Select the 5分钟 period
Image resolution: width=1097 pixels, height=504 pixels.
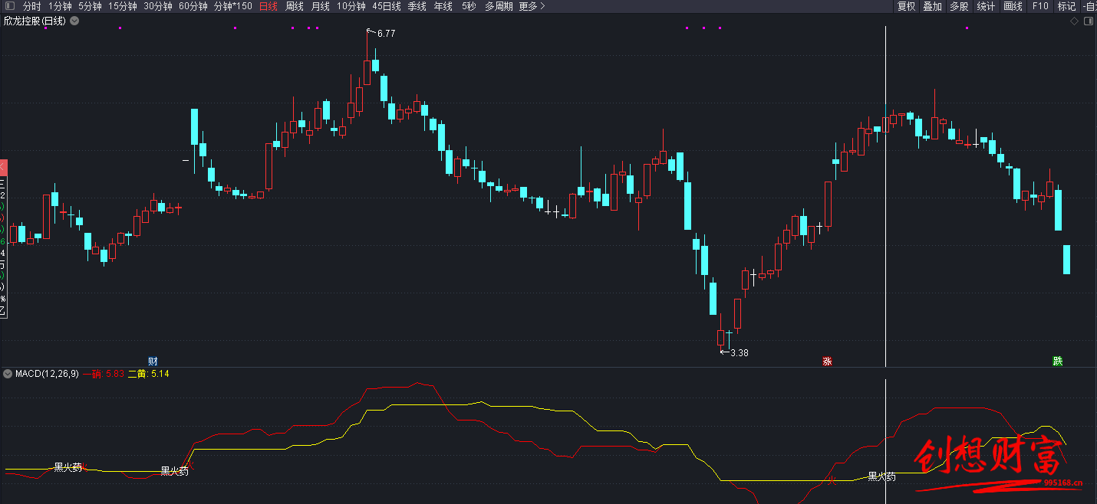tap(90, 6)
